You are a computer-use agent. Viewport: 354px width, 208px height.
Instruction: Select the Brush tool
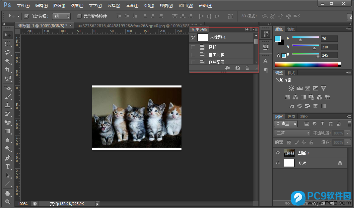pyautogui.click(x=8, y=97)
